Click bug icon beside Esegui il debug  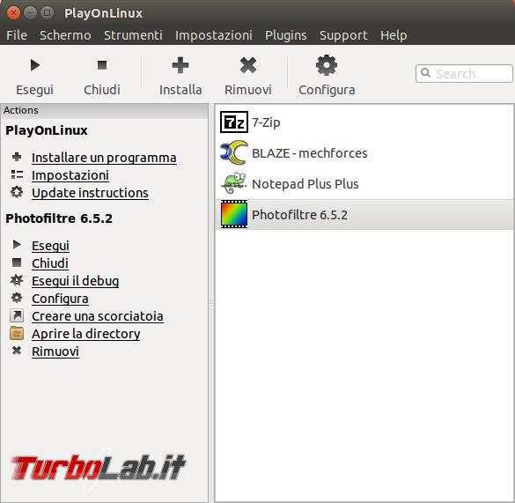click(x=17, y=280)
